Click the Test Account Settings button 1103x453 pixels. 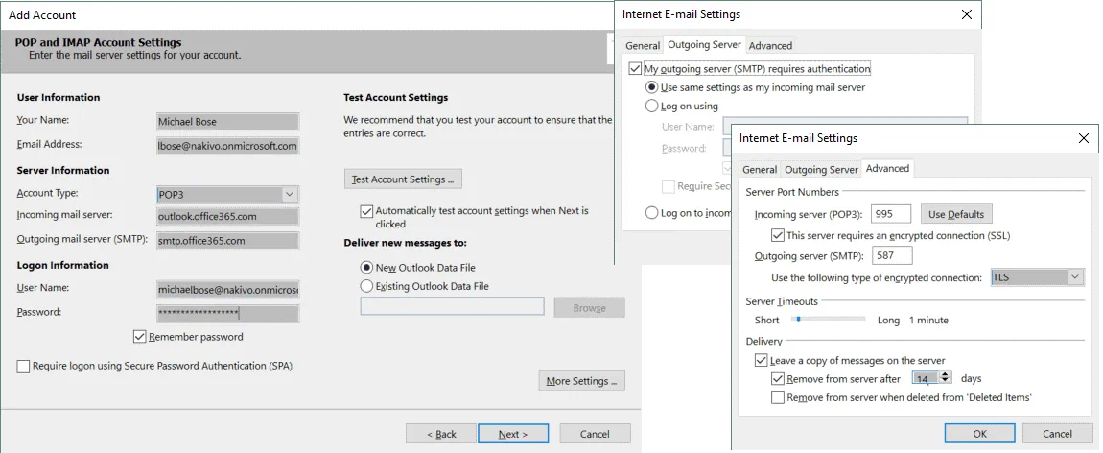click(404, 179)
